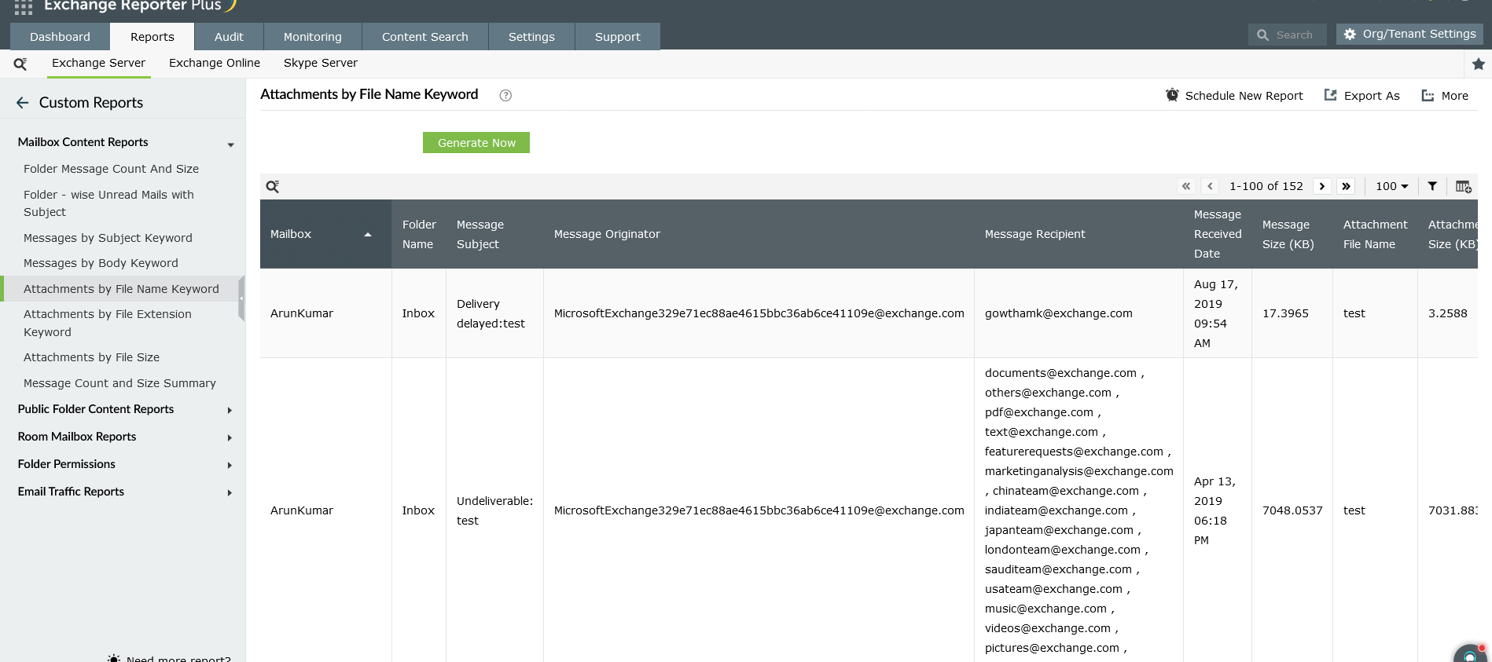
Task: Sort table by Folder Name column
Action: 419,234
